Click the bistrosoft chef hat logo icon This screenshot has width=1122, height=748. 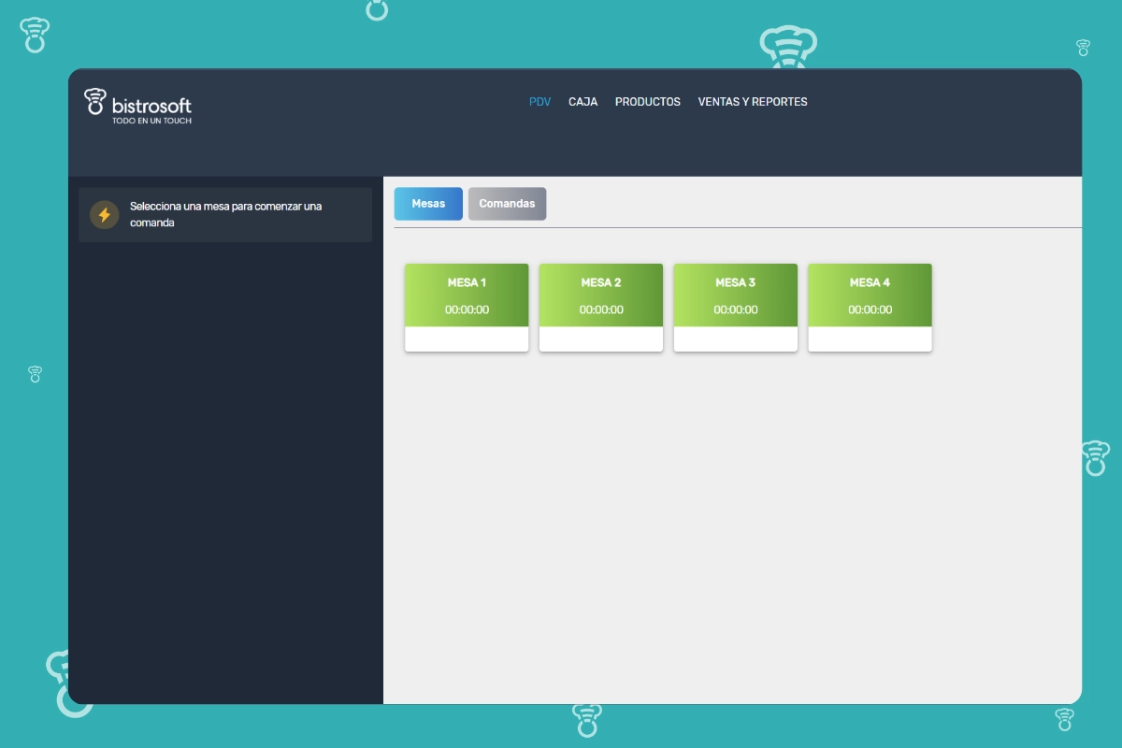pyautogui.click(x=94, y=102)
